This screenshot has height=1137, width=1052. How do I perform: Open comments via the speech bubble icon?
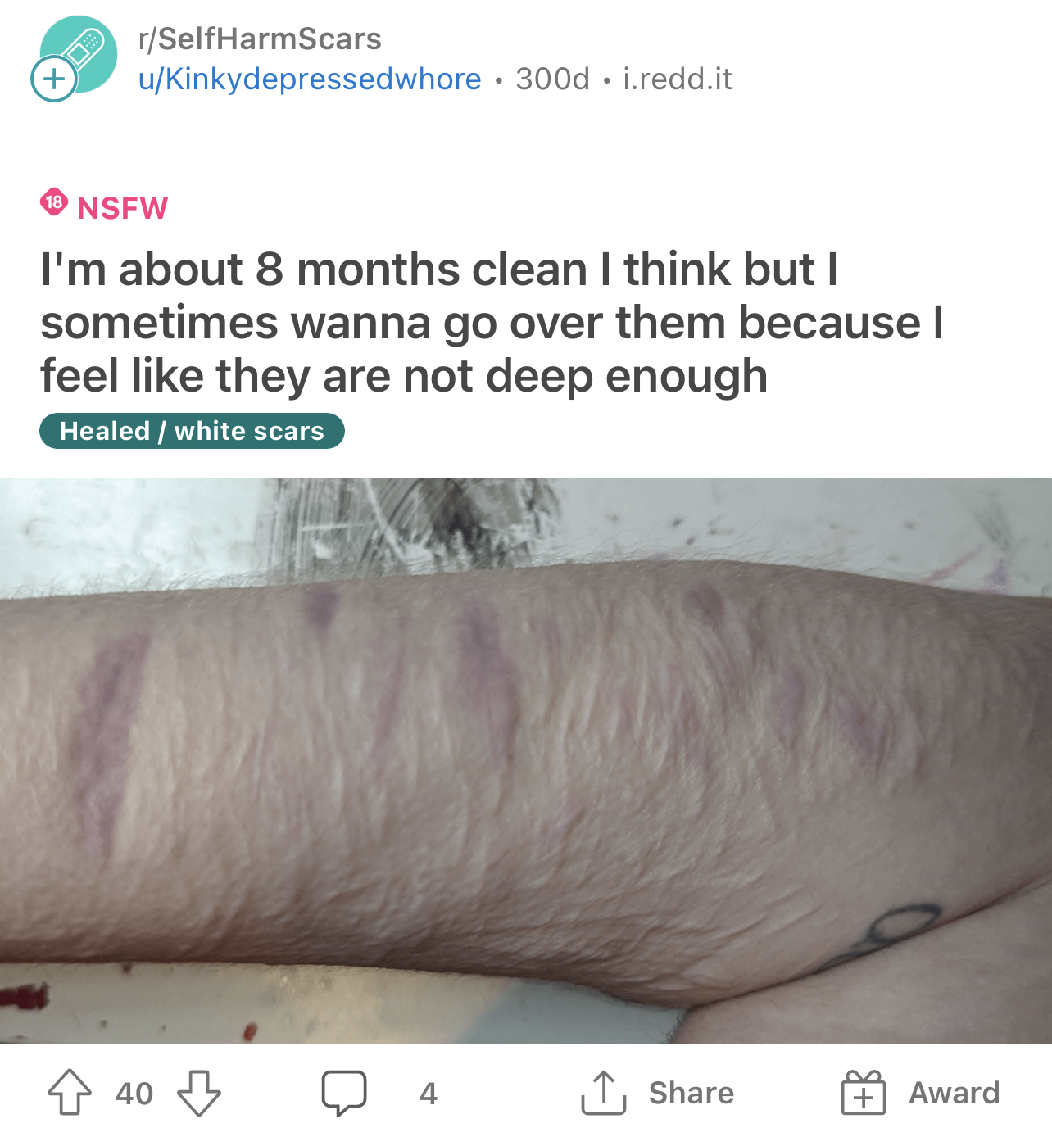pyautogui.click(x=344, y=1093)
